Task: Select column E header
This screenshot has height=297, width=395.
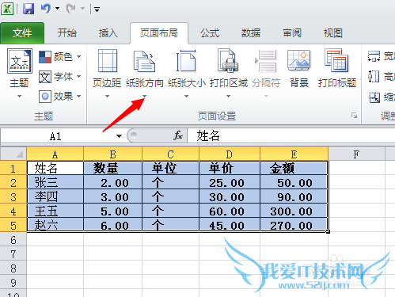Action: 294,154
